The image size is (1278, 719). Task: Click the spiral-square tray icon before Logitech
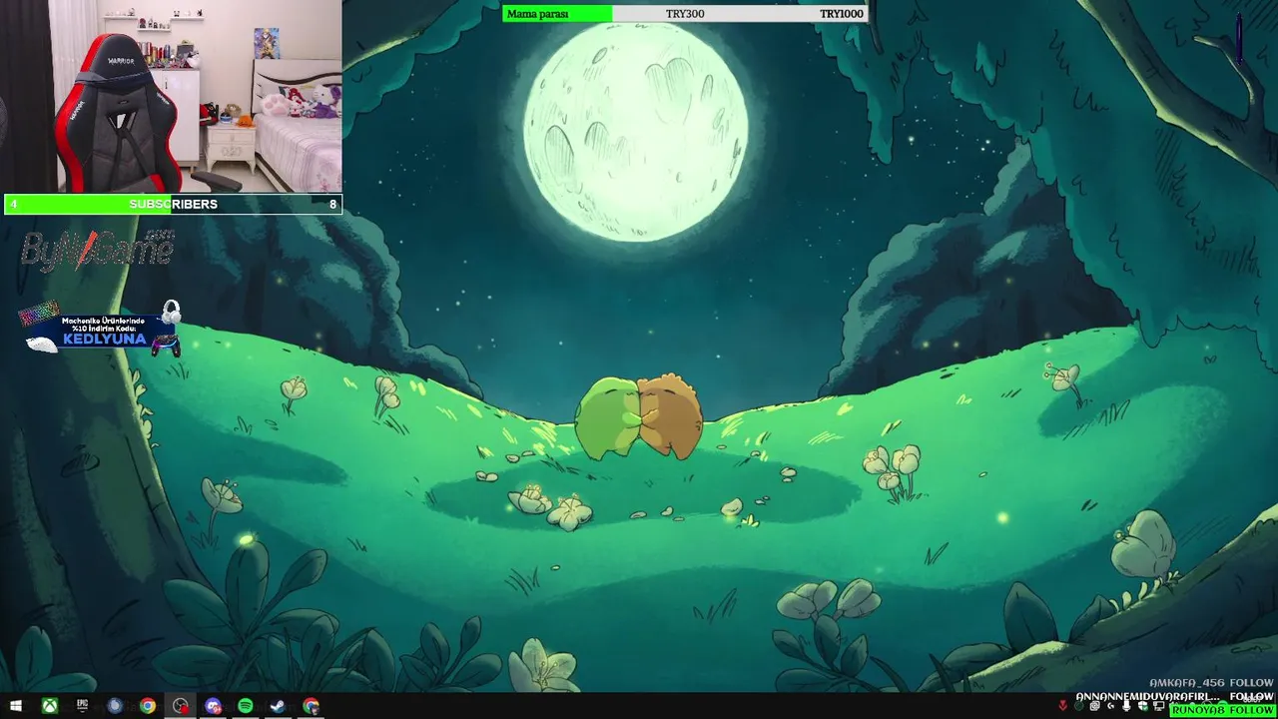point(1095,706)
